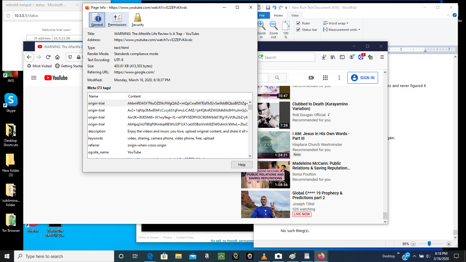Click Windows Start button

coord(7,256)
